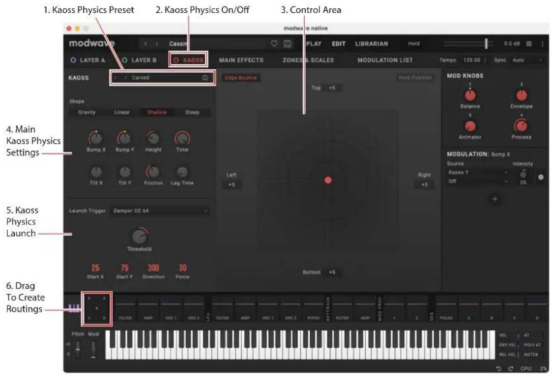The width and height of the screenshot is (552, 377).
Task: Open the second source dropdown set to Off
Action: (x=478, y=181)
